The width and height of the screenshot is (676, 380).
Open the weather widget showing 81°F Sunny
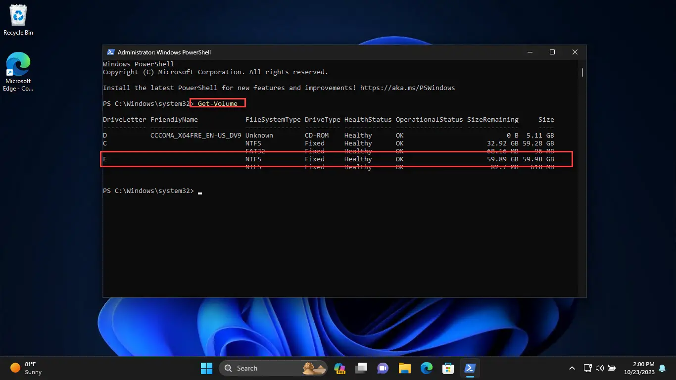pos(27,368)
